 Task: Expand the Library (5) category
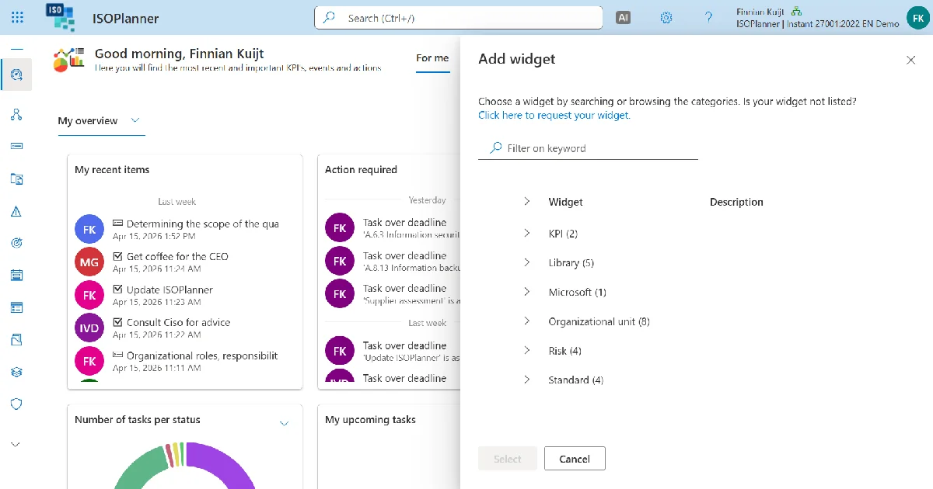[526, 262]
